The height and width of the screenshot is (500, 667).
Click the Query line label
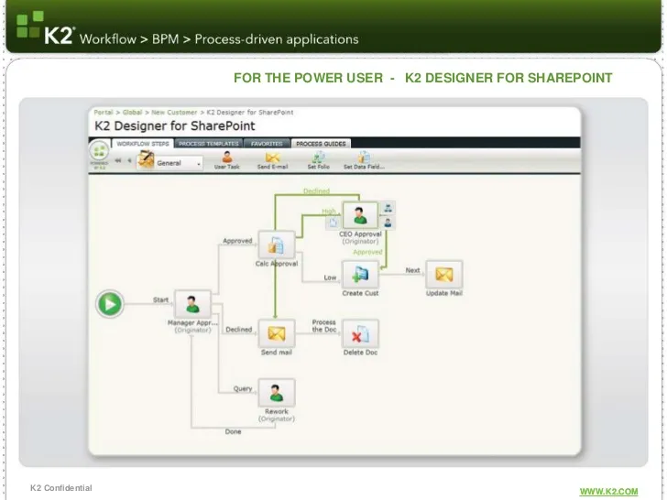[243, 388]
